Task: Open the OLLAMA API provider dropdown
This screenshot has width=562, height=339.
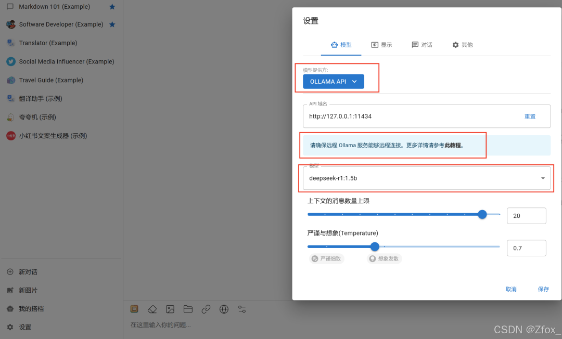Action: (333, 81)
